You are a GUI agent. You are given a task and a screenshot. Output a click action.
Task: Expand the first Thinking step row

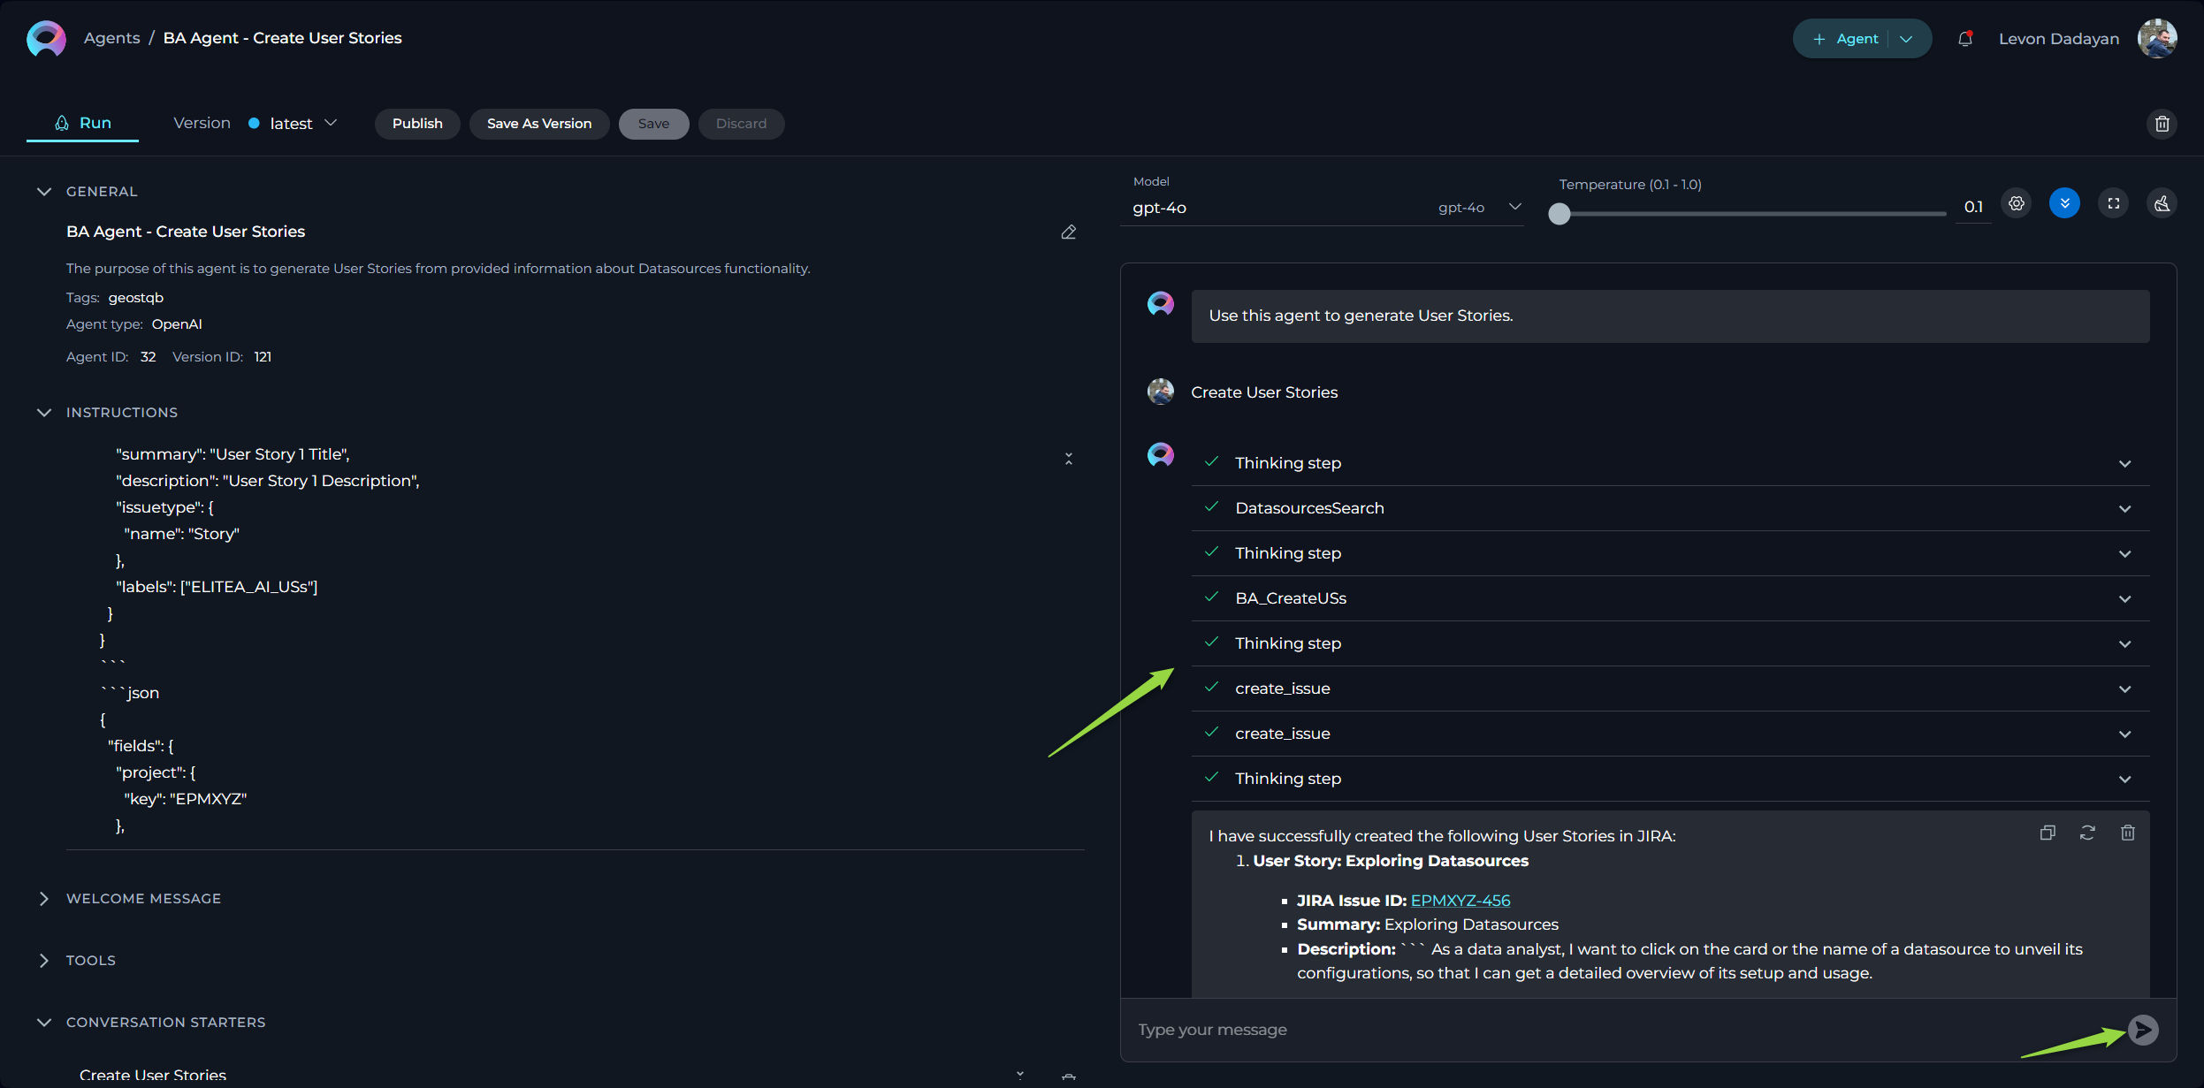click(1670, 463)
